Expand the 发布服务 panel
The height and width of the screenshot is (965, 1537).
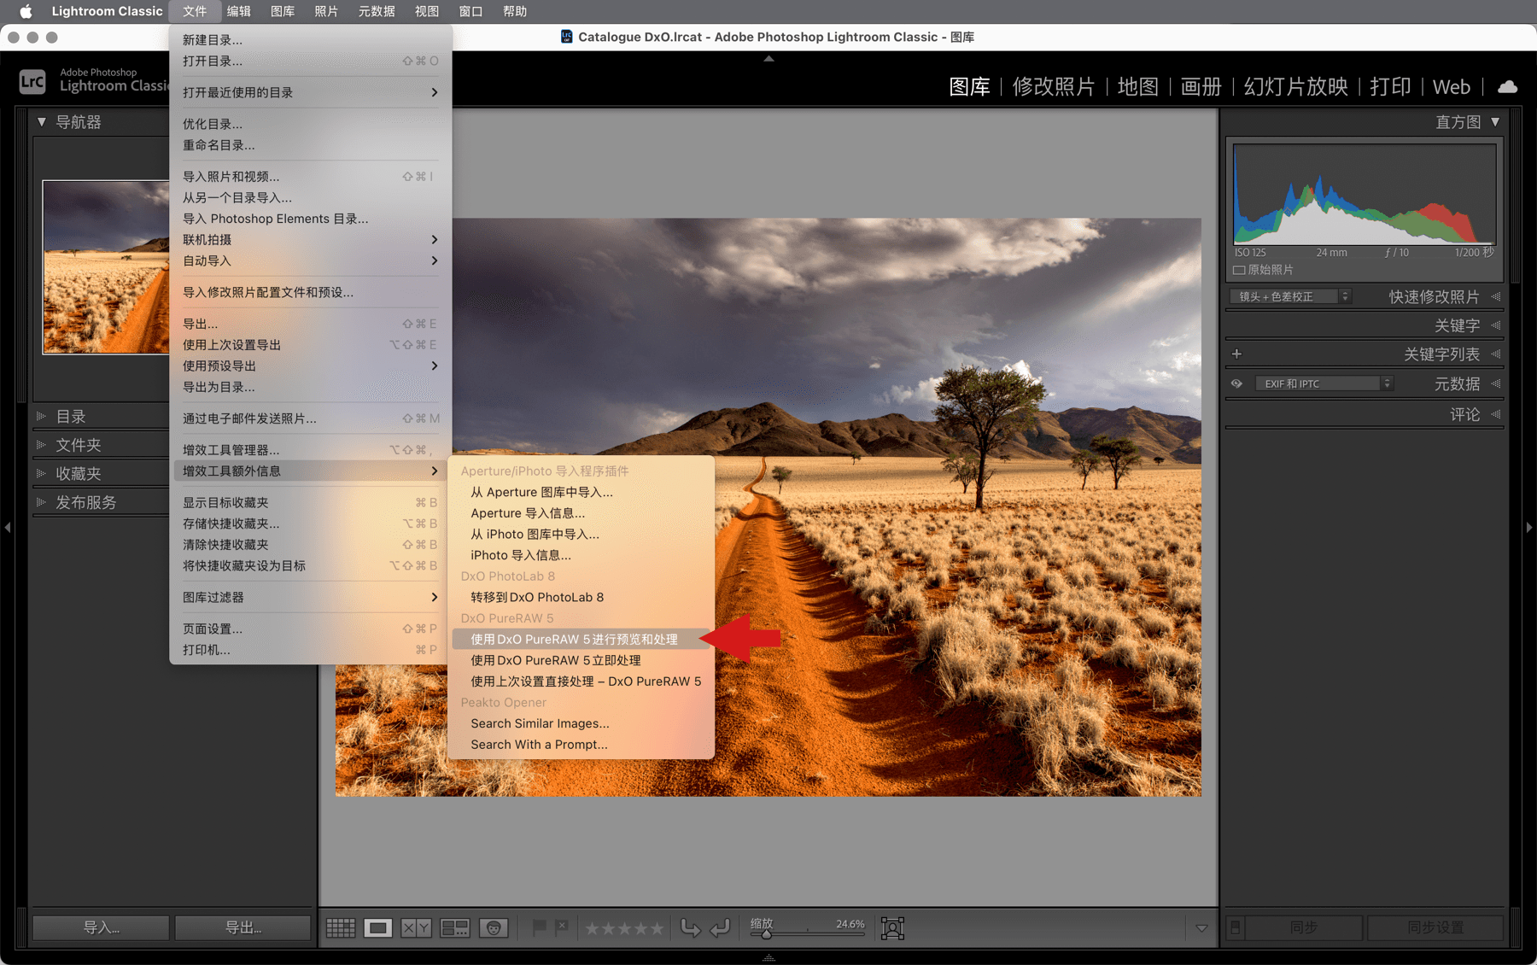pos(40,502)
